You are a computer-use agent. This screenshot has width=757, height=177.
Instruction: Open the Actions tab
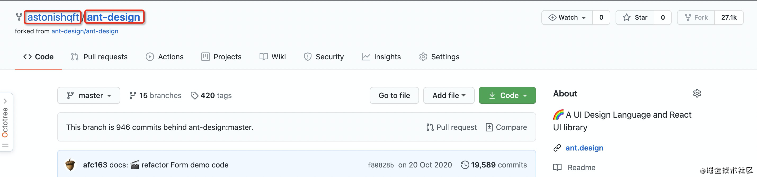[164, 56]
